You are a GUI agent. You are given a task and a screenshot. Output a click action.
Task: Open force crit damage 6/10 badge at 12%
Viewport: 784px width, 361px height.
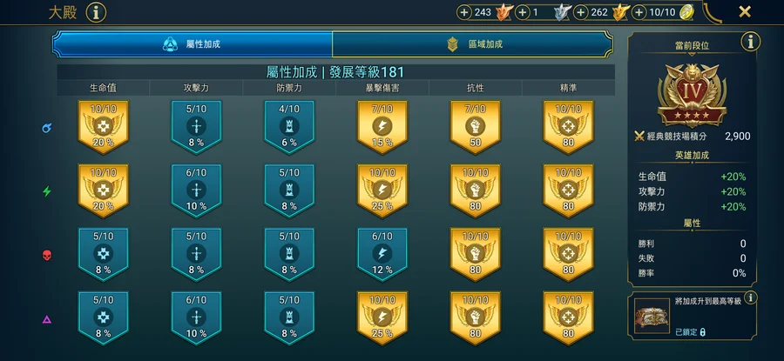pyautogui.click(x=382, y=255)
